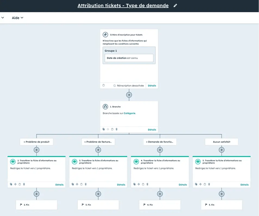Open the Aide dropdown menu

(x=17, y=18)
